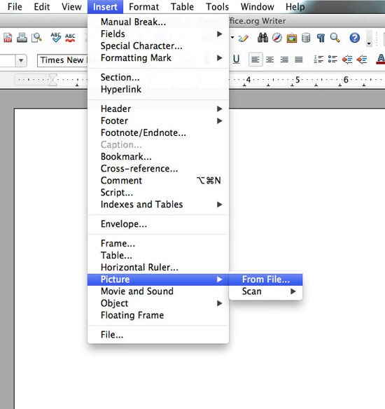Select Floating Frame entry

point(158,315)
